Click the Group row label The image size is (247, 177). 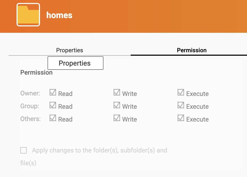(x=30, y=106)
